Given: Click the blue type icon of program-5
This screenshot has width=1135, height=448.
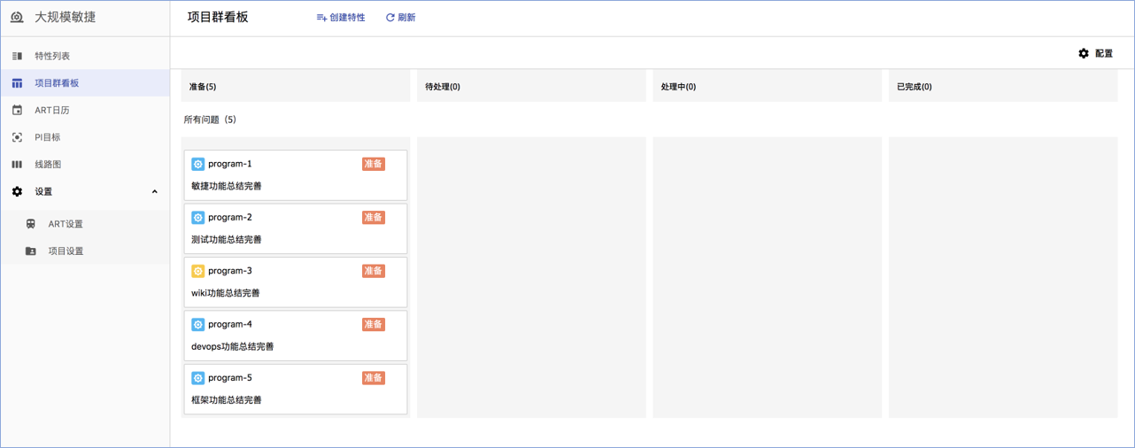Looking at the screenshot, I should click(198, 378).
